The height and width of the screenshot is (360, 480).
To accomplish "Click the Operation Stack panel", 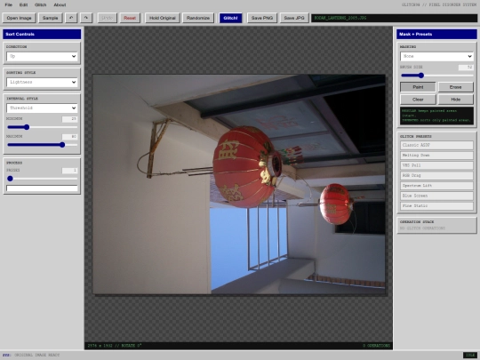I will tap(436, 225).
